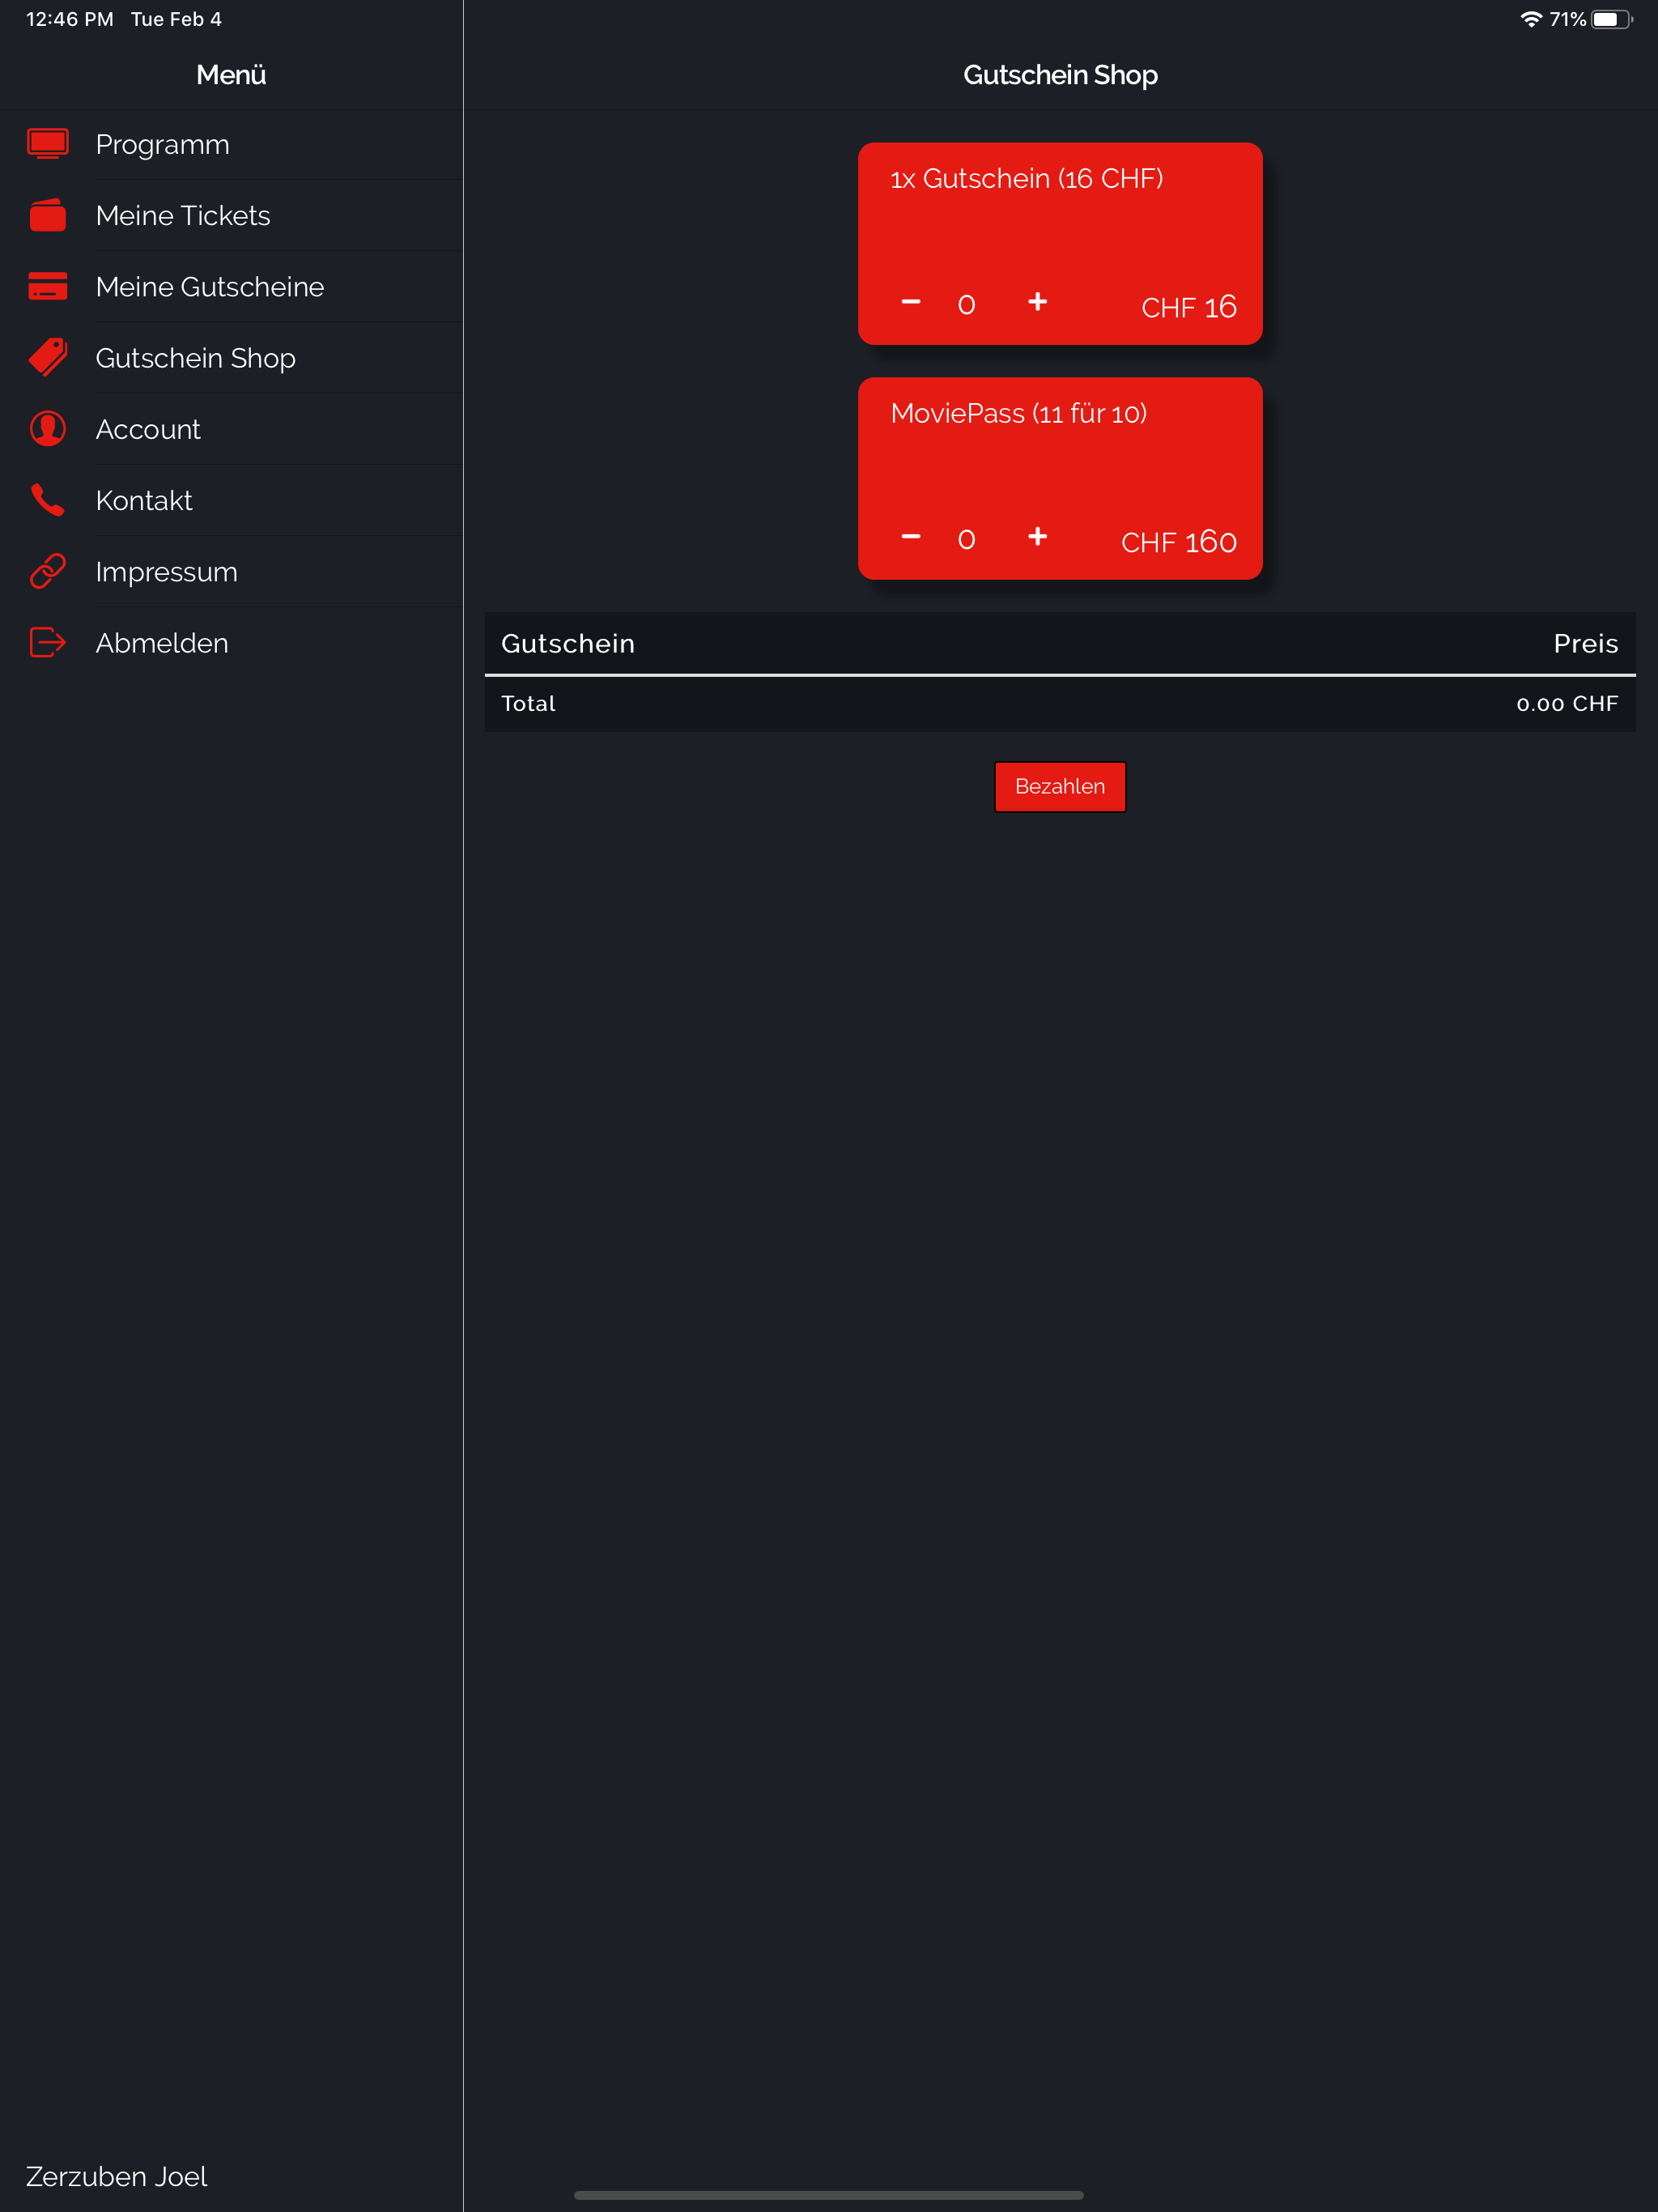
Task: Add one MoviePass with plus button
Action: pos(1037,537)
